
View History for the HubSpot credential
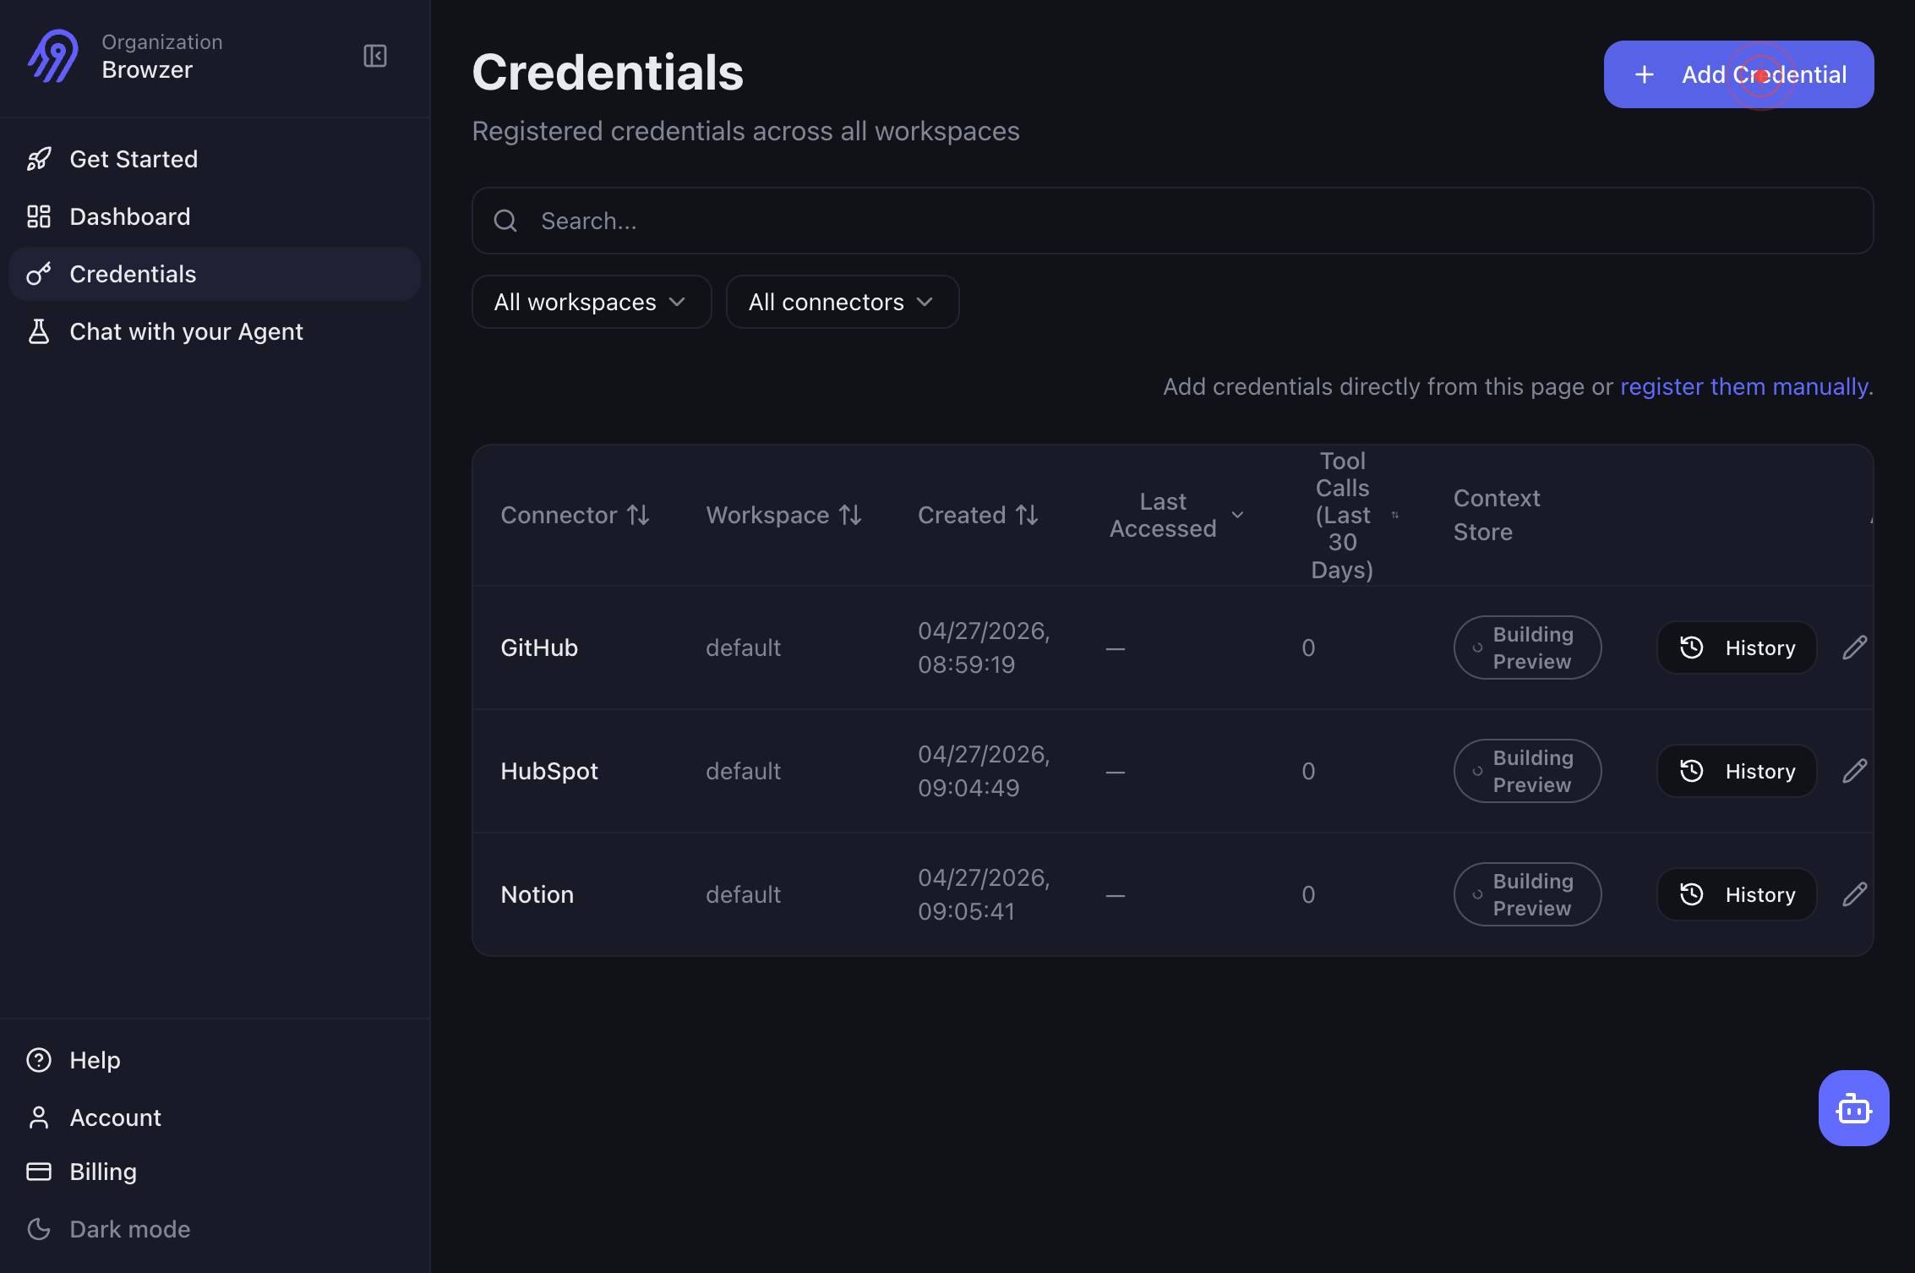click(x=1737, y=771)
